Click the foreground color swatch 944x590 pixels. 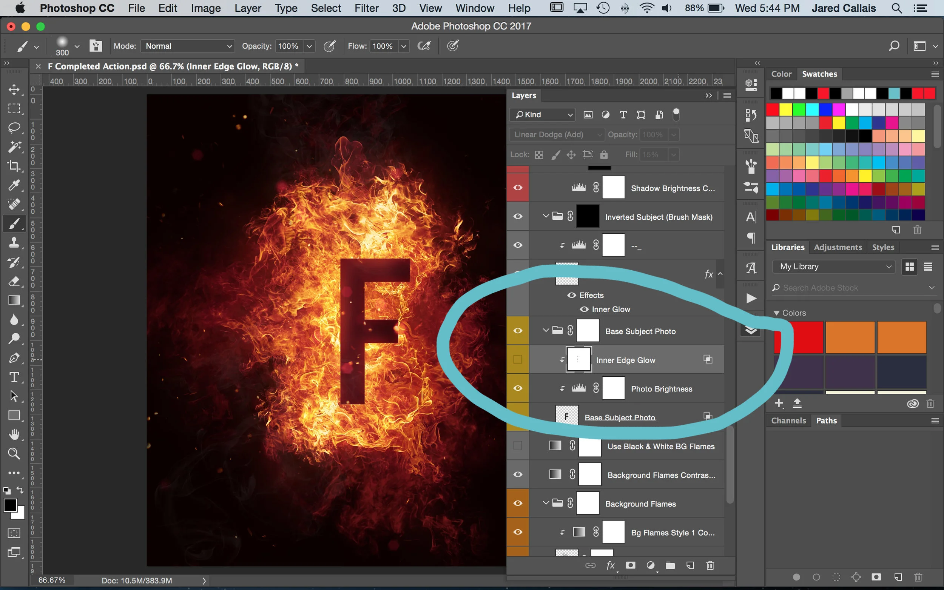pos(10,505)
